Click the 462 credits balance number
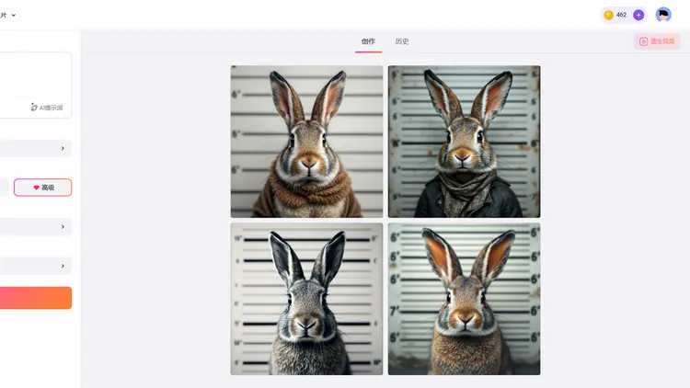 tap(621, 15)
